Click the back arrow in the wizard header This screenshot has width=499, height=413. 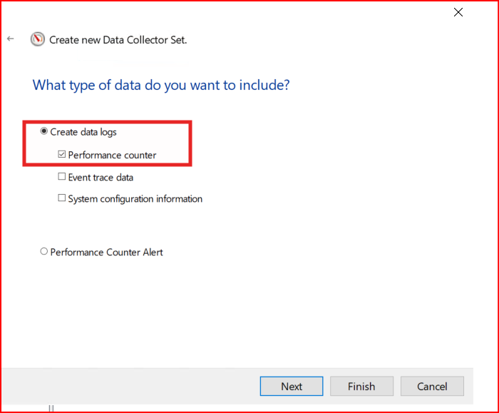coord(10,39)
